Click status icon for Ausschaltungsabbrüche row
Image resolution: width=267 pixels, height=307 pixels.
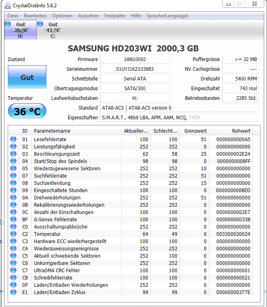[13, 227]
